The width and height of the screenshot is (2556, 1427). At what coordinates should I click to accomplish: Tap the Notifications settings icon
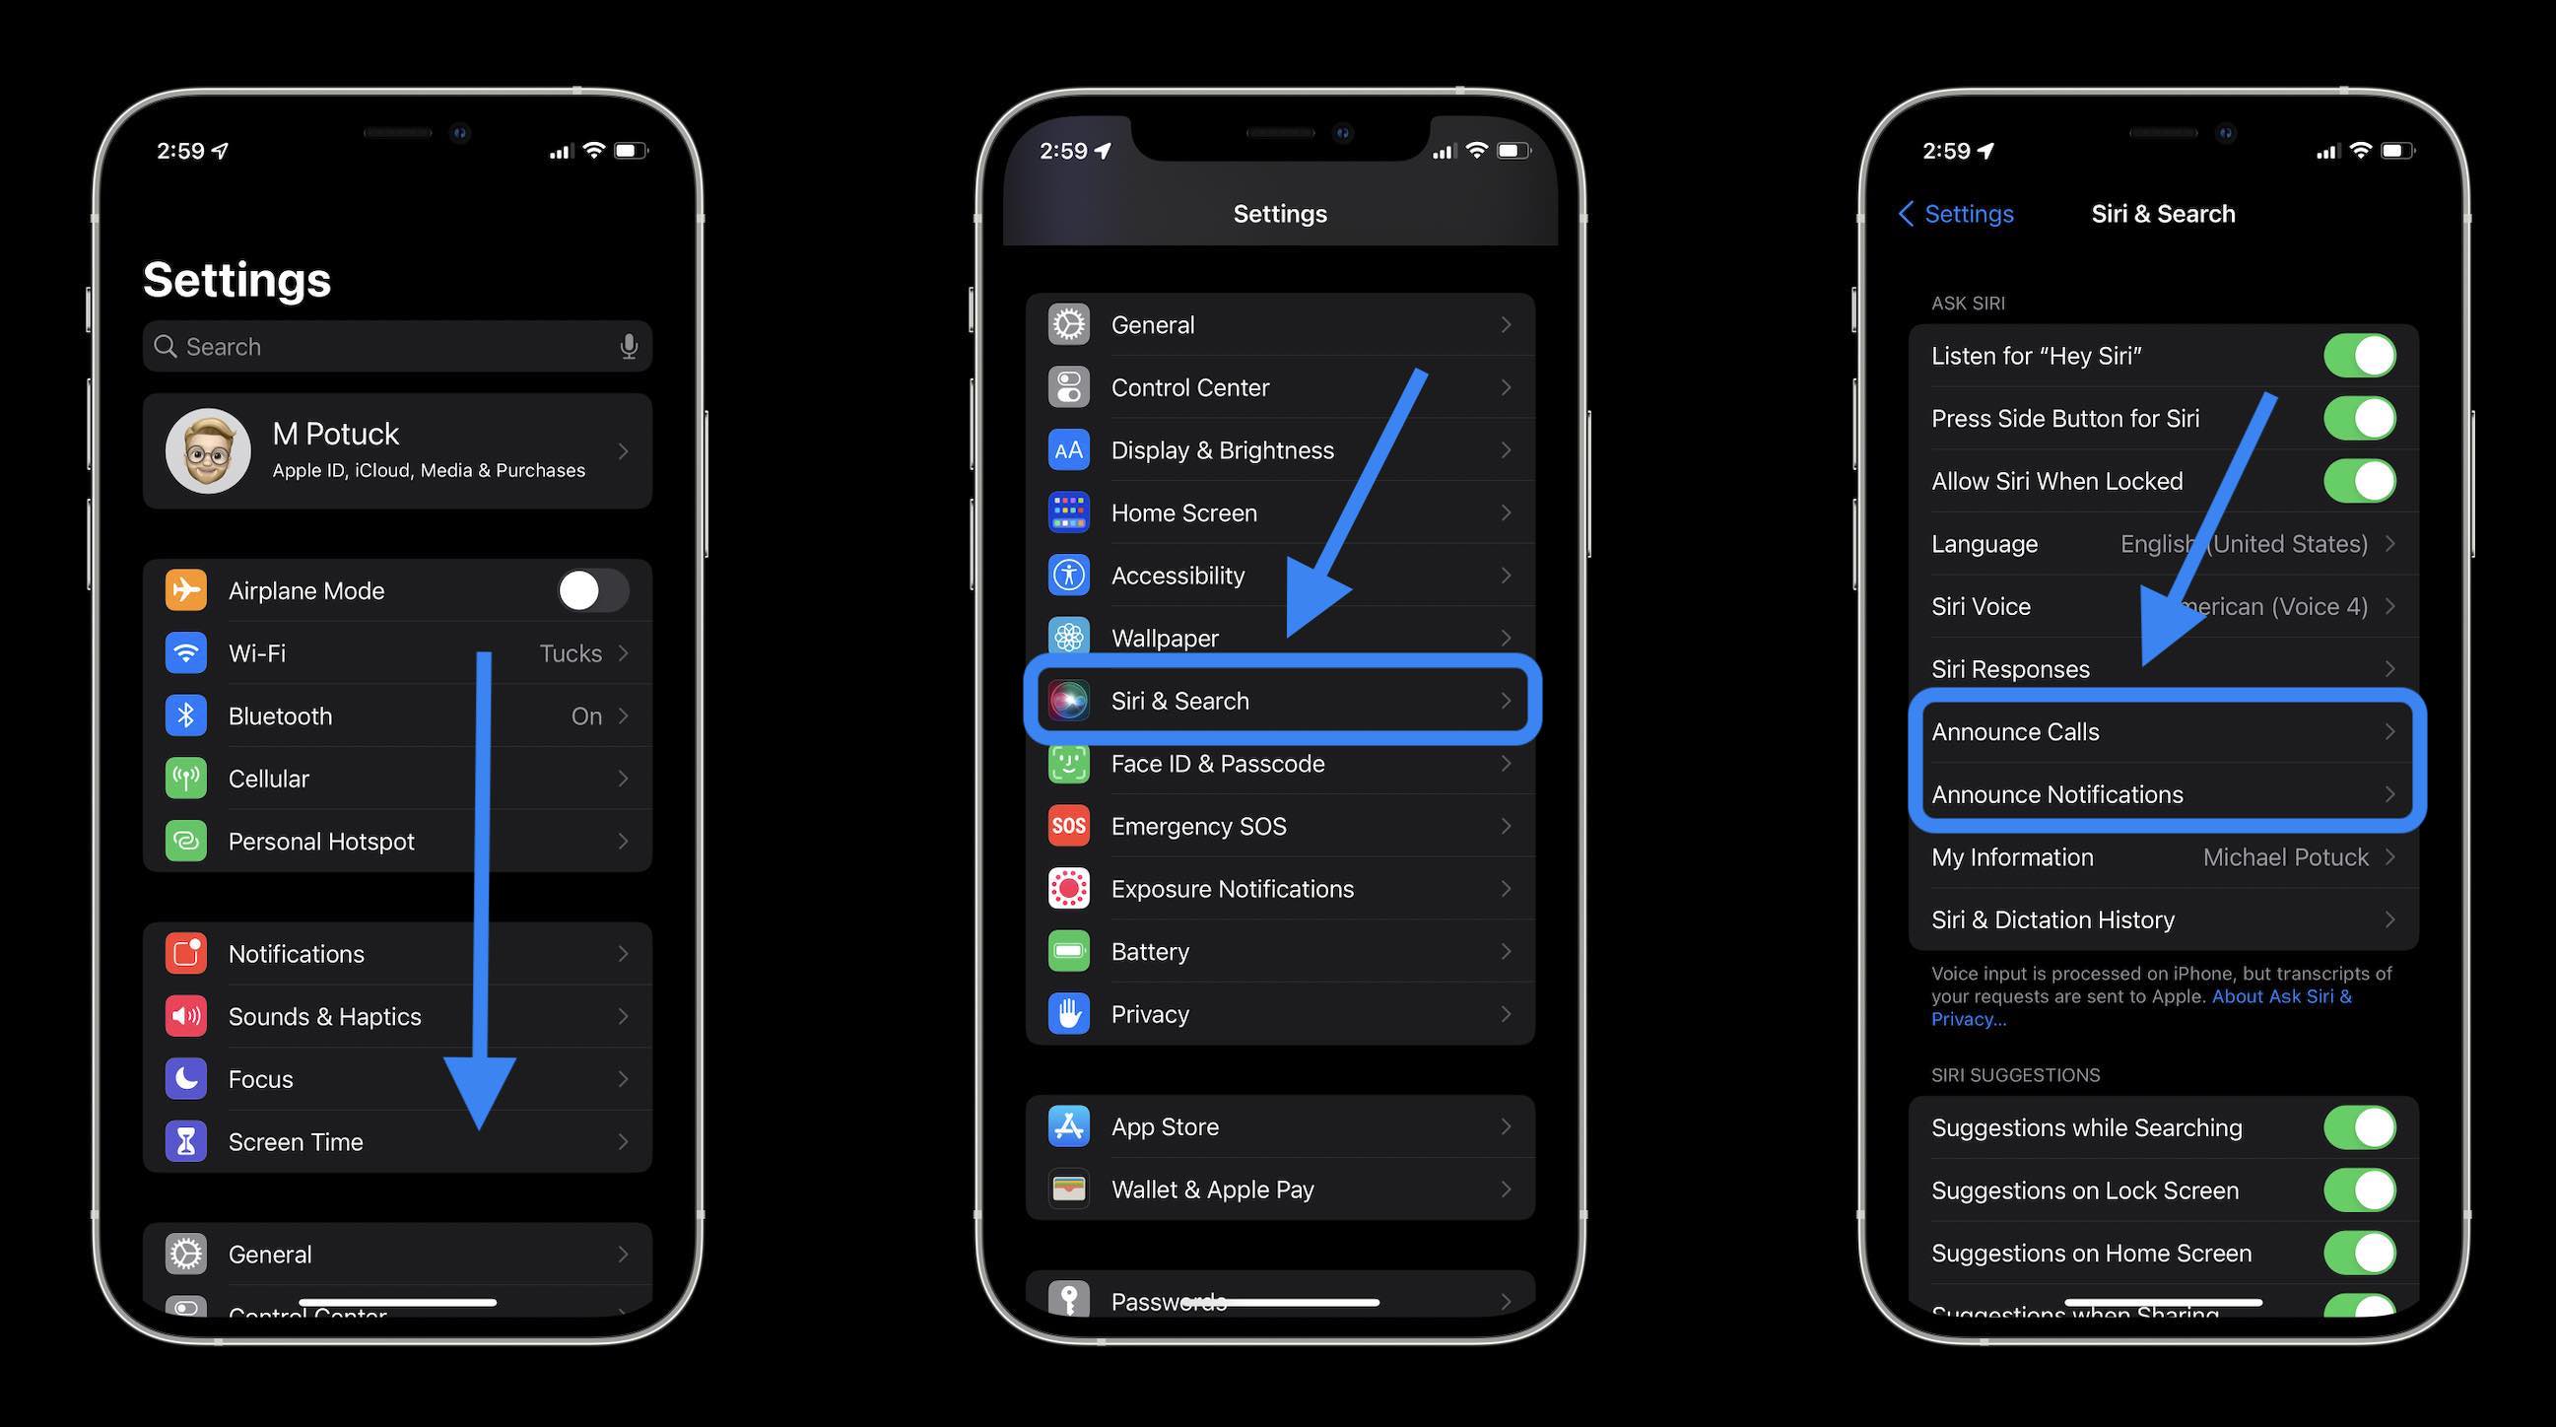(188, 951)
